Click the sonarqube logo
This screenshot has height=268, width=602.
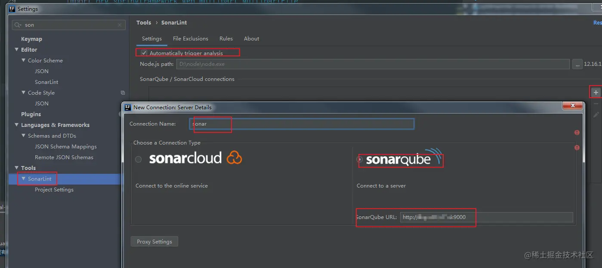400,159
